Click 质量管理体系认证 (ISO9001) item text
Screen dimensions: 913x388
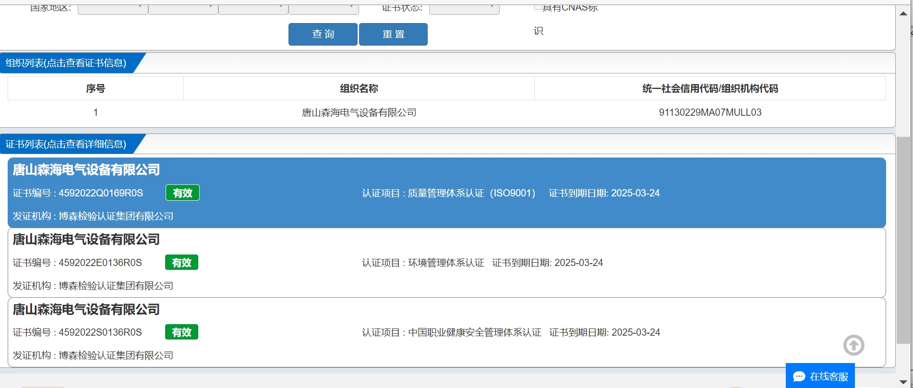(x=471, y=193)
